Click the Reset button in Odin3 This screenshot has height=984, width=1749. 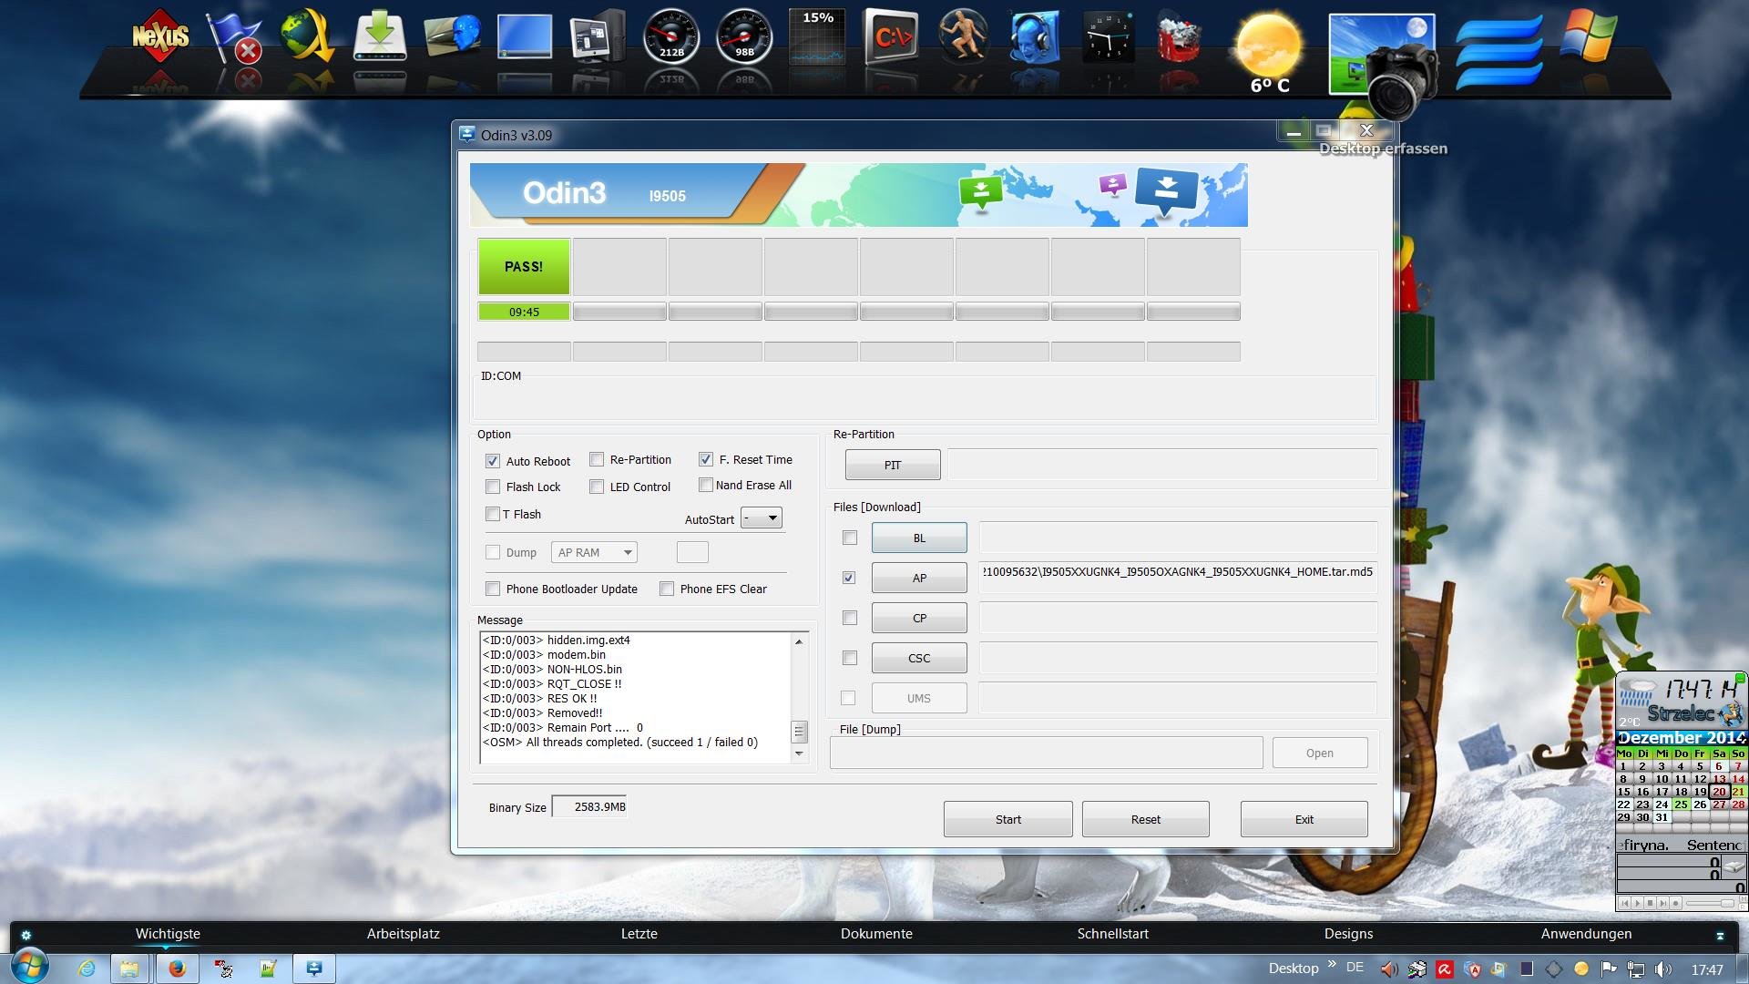click(1146, 819)
